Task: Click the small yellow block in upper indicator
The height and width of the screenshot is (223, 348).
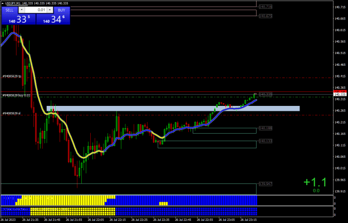Action: pos(164,203)
